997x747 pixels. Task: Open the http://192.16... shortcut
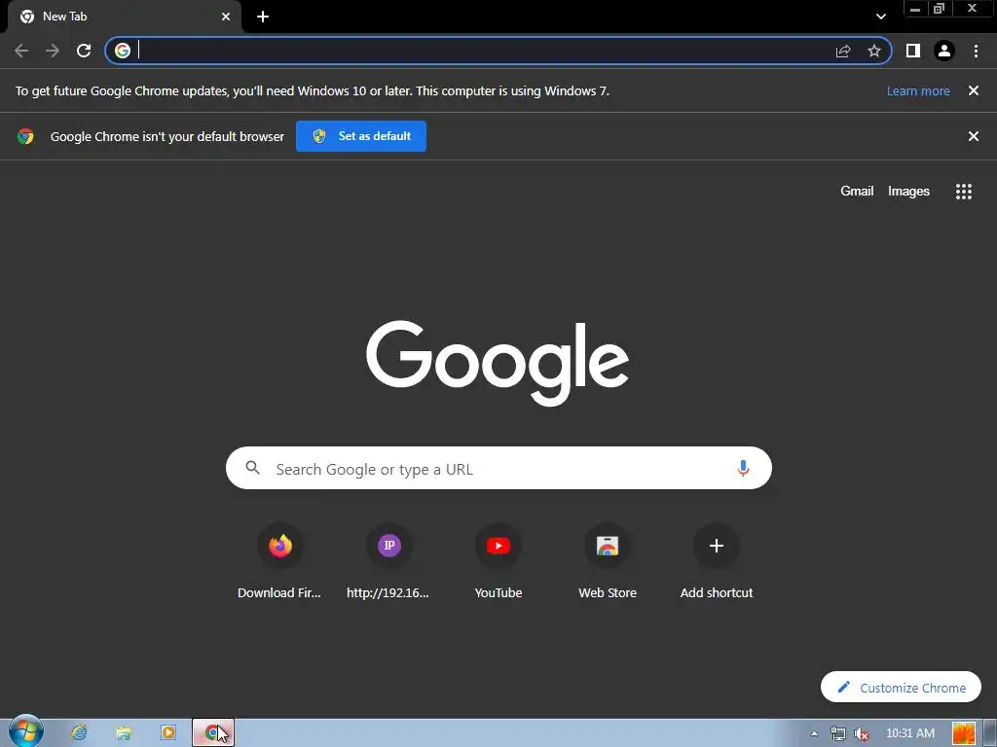click(x=388, y=562)
